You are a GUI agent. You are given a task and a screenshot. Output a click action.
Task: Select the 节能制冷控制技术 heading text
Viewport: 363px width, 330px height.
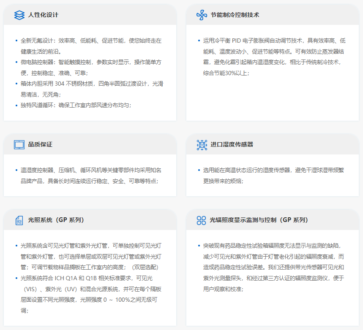235,15
